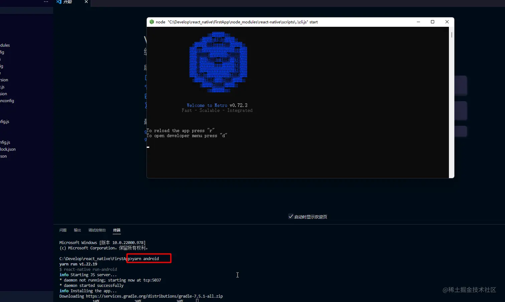The image size is (505, 302).
Task: Click the "Welcome to Metro v0.72.3" text
Action: pyautogui.click(x=217, y=105)
